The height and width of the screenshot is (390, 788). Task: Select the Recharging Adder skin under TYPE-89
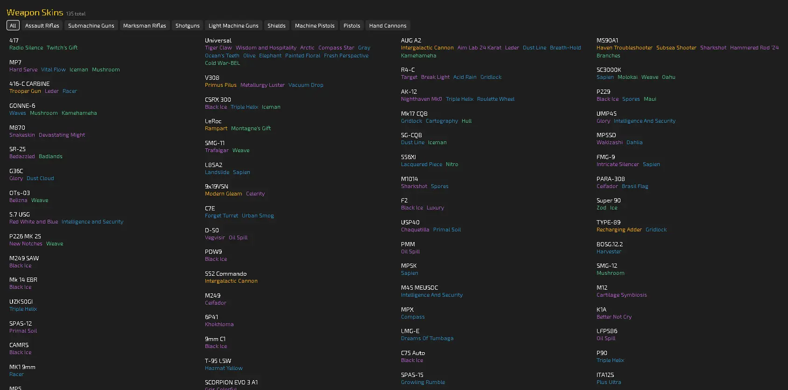[x=619, y=230]
